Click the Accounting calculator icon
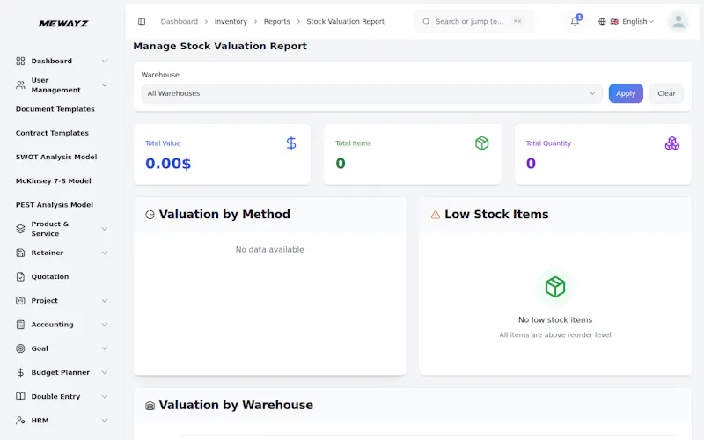704x440 pixels. click(20, 325)
